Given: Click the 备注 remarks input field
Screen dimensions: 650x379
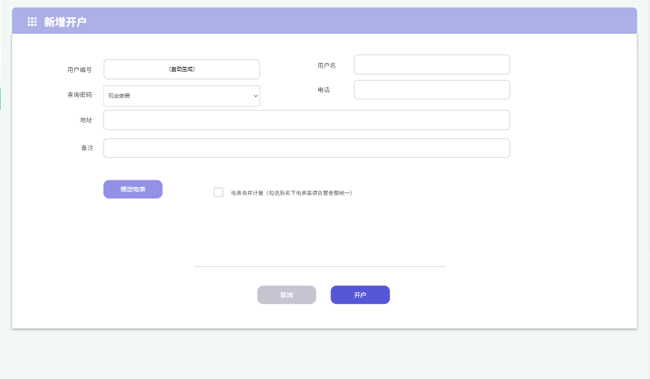Looking at the screenshot, I should (306, 148).
